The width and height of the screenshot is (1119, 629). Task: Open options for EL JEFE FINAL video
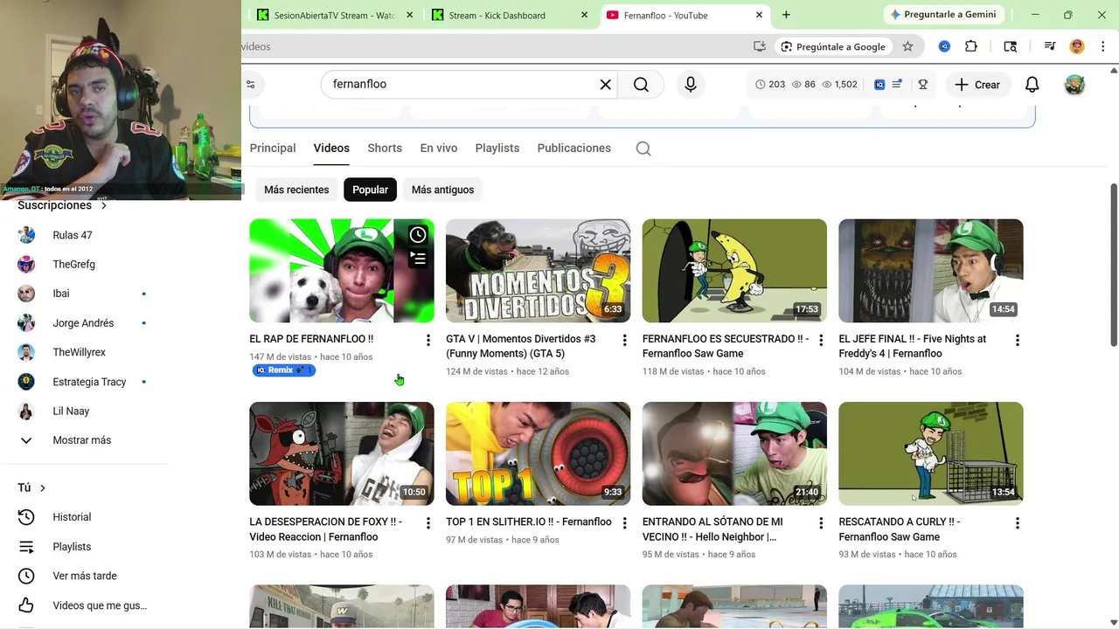[x=1017, y=340]
